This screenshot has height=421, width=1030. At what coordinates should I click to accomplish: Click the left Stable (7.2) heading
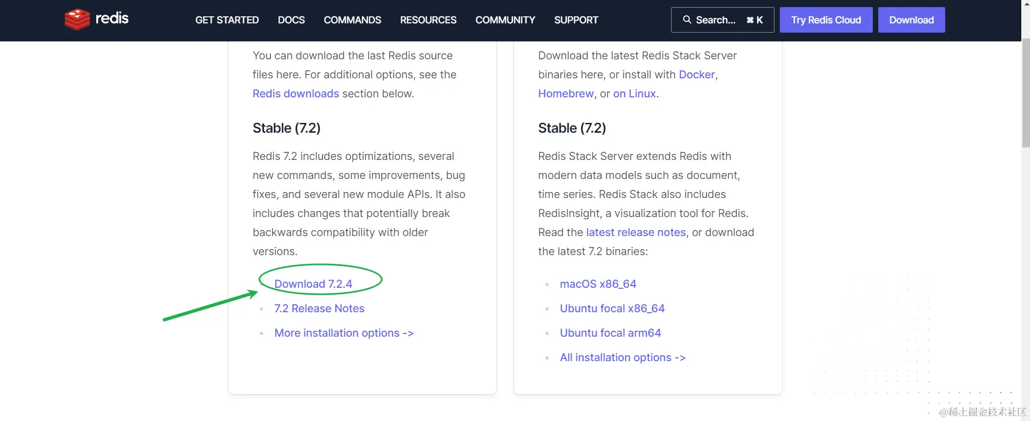click(x=287, y=128)
